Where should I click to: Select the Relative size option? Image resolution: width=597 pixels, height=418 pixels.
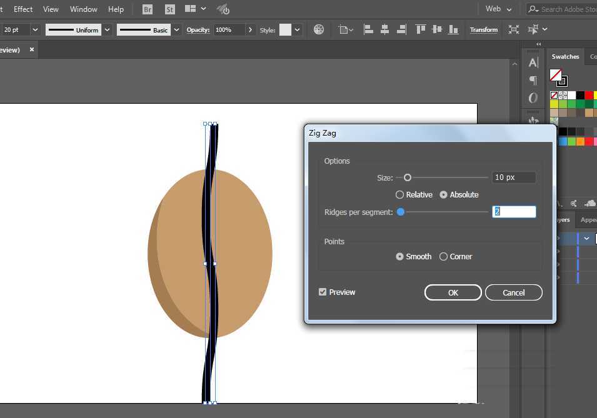[x=400, y=195]
